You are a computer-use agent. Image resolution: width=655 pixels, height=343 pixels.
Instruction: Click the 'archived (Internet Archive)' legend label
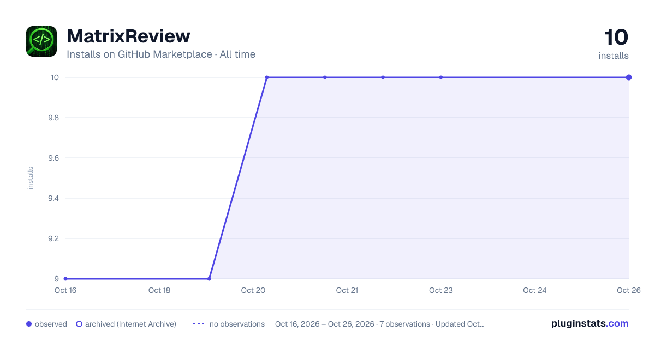coord(130,324)
